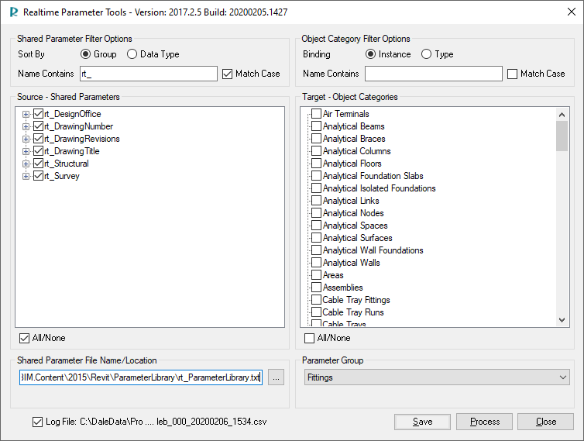Expand the rt_Structural group

coord(26,164)
